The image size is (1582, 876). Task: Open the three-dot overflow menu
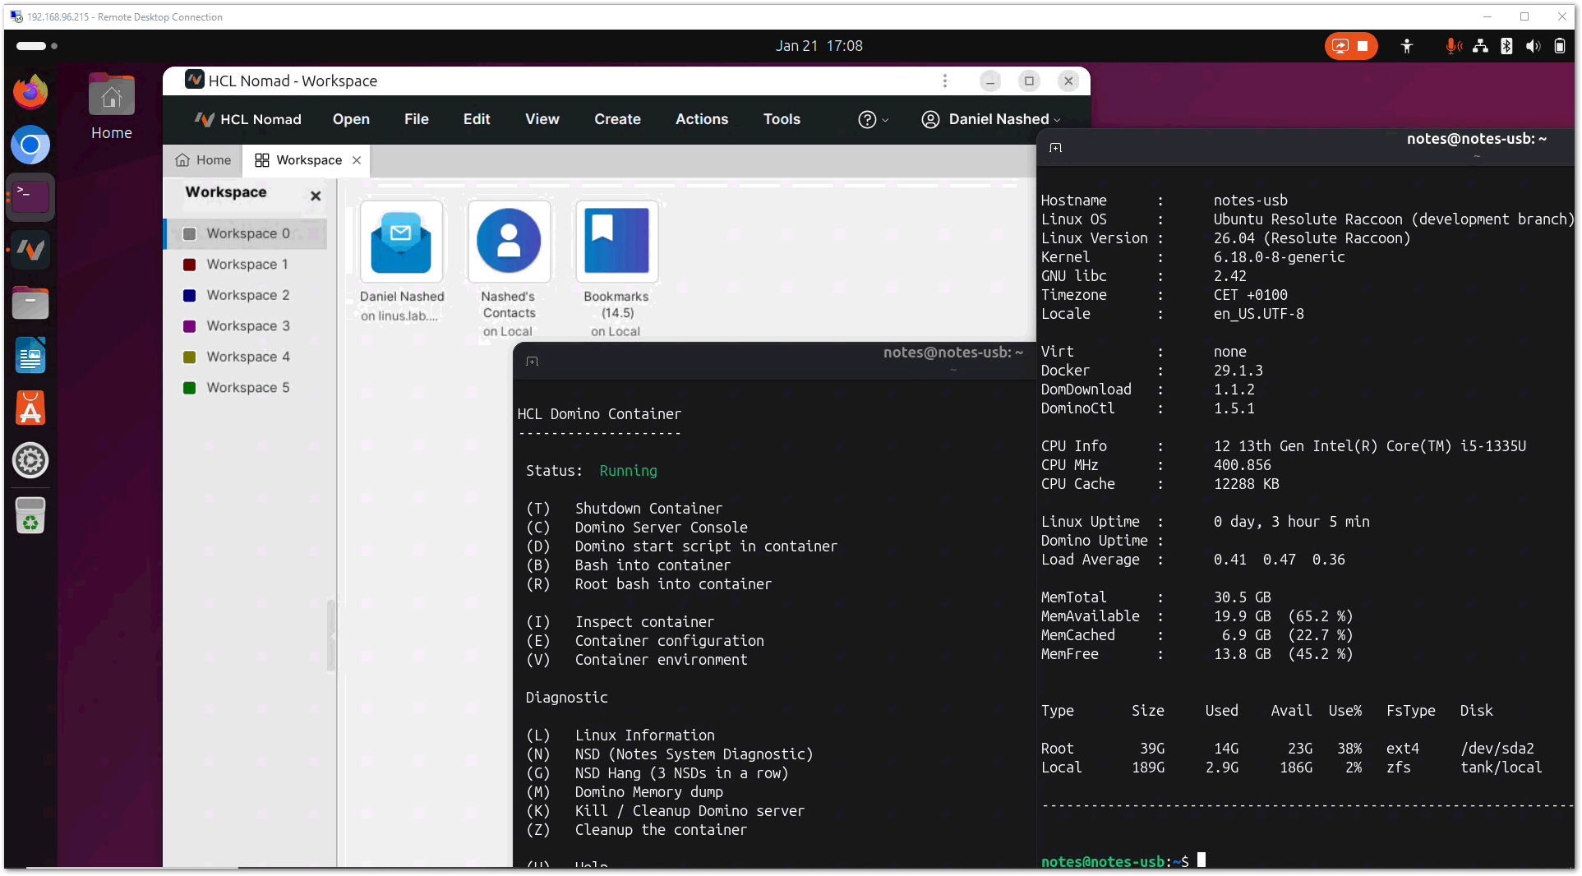coord(944,81)
